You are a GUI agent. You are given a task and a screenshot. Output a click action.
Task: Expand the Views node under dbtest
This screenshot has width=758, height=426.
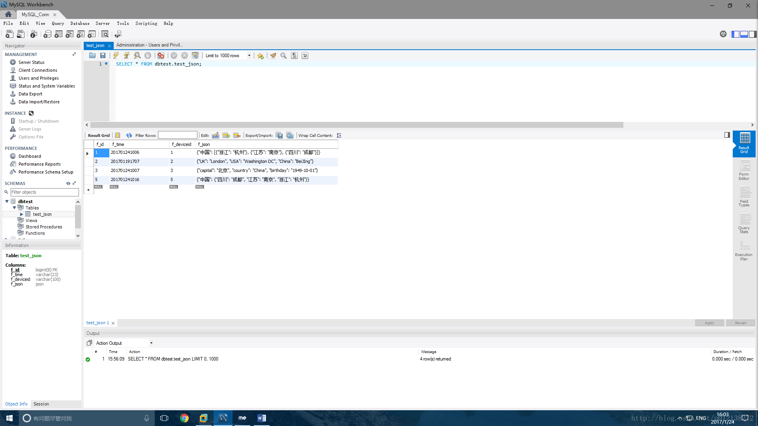point(31,220)
